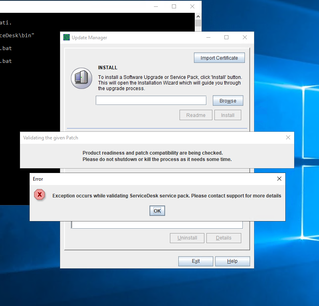The width and height of the screenshot is (319, 306).
Task: Maximize the Update Manager window
Action: [x=226, y=37]
